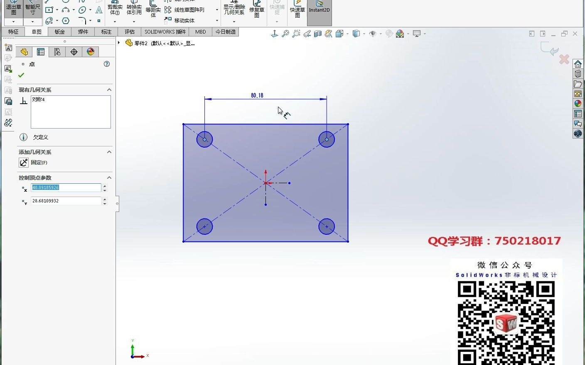The width and height of the screenshot is (585, 365).
Task: Click the Exit Sketch icon
Action: 13,9
